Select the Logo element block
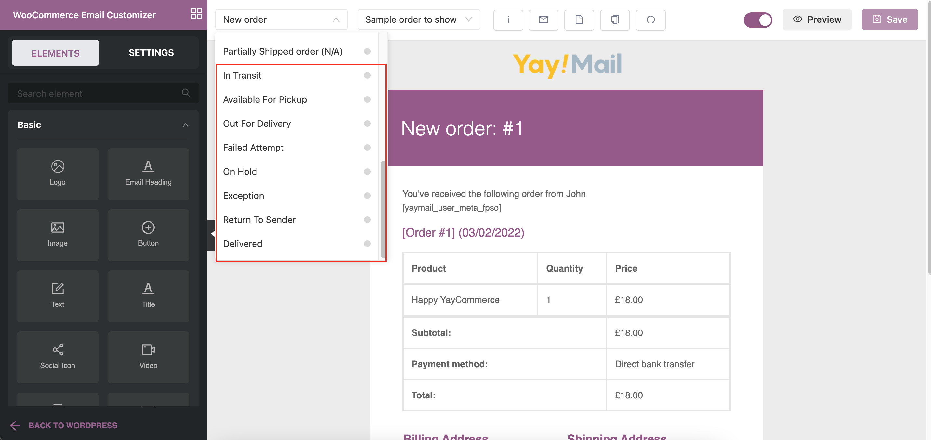The height and width of the screenshot is (440, 931). (58, 174)
